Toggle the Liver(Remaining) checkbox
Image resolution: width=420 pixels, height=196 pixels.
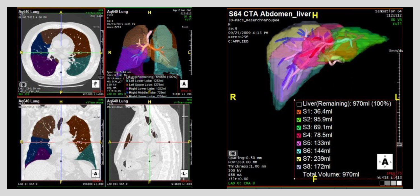299,104
